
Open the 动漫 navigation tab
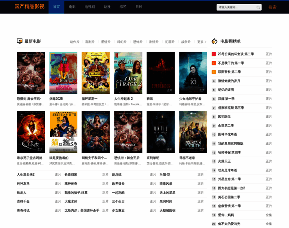coord(107,7)
